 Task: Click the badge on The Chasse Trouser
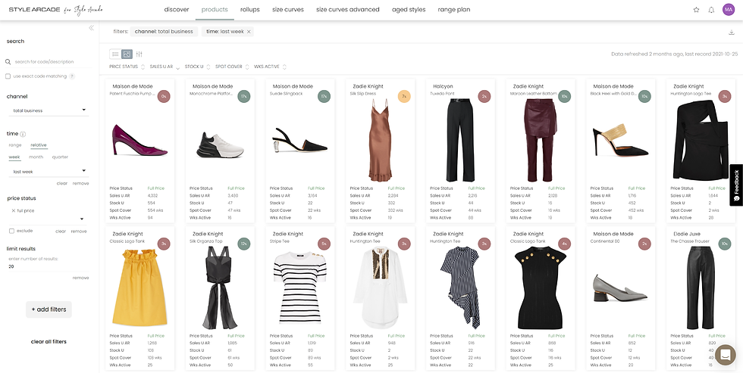tap(725, 244)
